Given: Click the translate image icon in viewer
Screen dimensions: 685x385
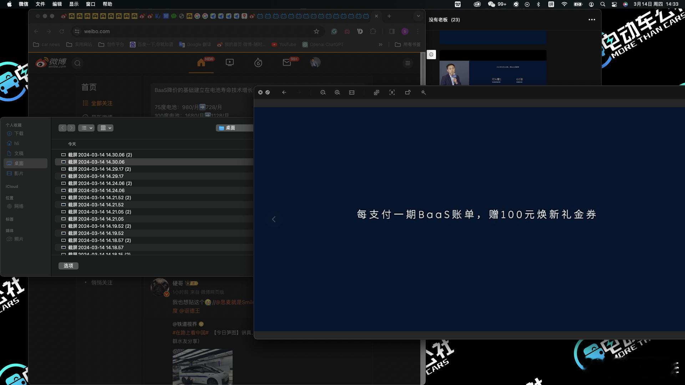Looking at the screenshot, I should click(x=376, y=92).
